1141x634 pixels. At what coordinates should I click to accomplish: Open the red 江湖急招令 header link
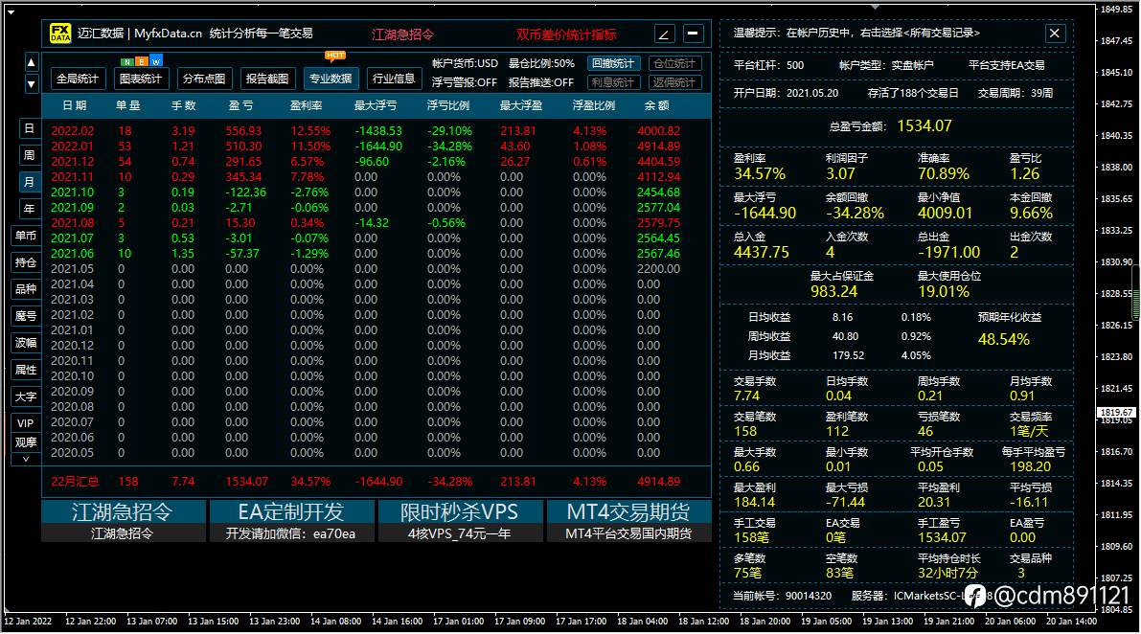point(402,34)
